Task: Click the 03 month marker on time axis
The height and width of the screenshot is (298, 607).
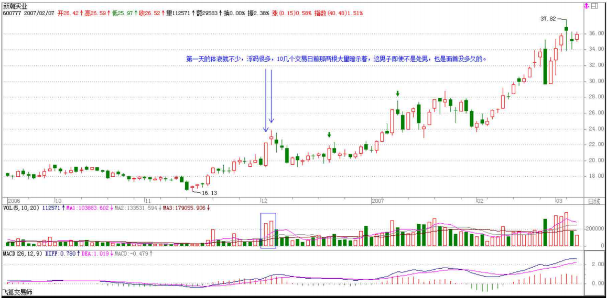Action: 559,200
